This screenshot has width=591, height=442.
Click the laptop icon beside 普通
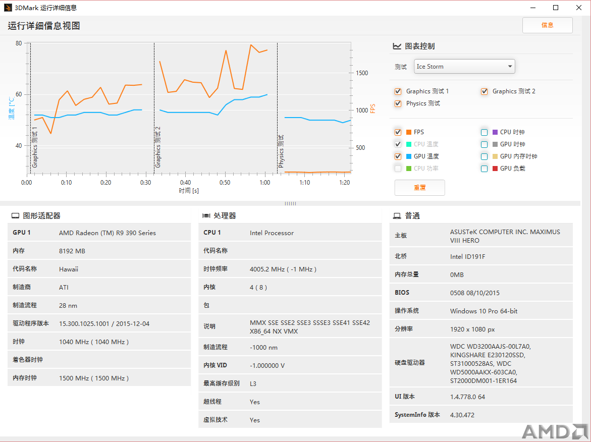point(397,216)
